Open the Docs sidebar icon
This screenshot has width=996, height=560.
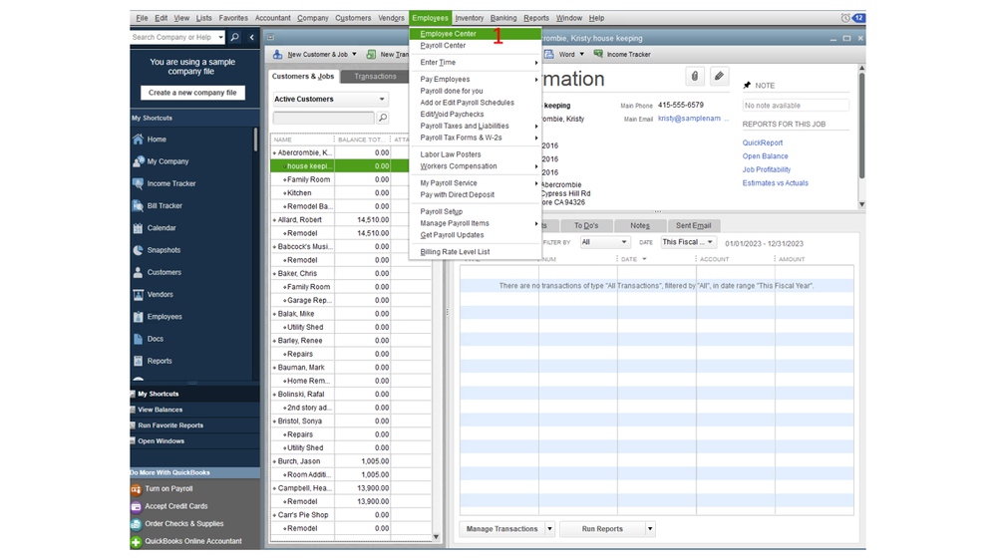138,339
